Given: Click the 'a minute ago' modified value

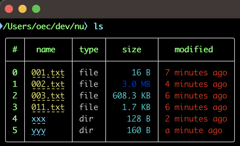Looking at the screenshot, I should (x=194, y=131).
